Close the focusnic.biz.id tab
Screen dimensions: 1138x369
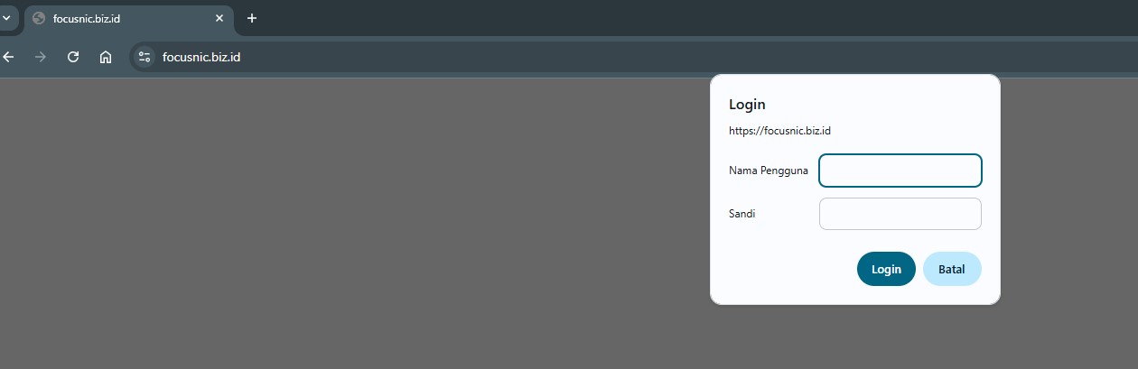click(219, 18)
